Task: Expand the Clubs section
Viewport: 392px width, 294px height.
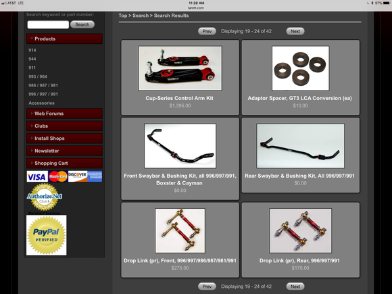Action: (x=64, y=126)
